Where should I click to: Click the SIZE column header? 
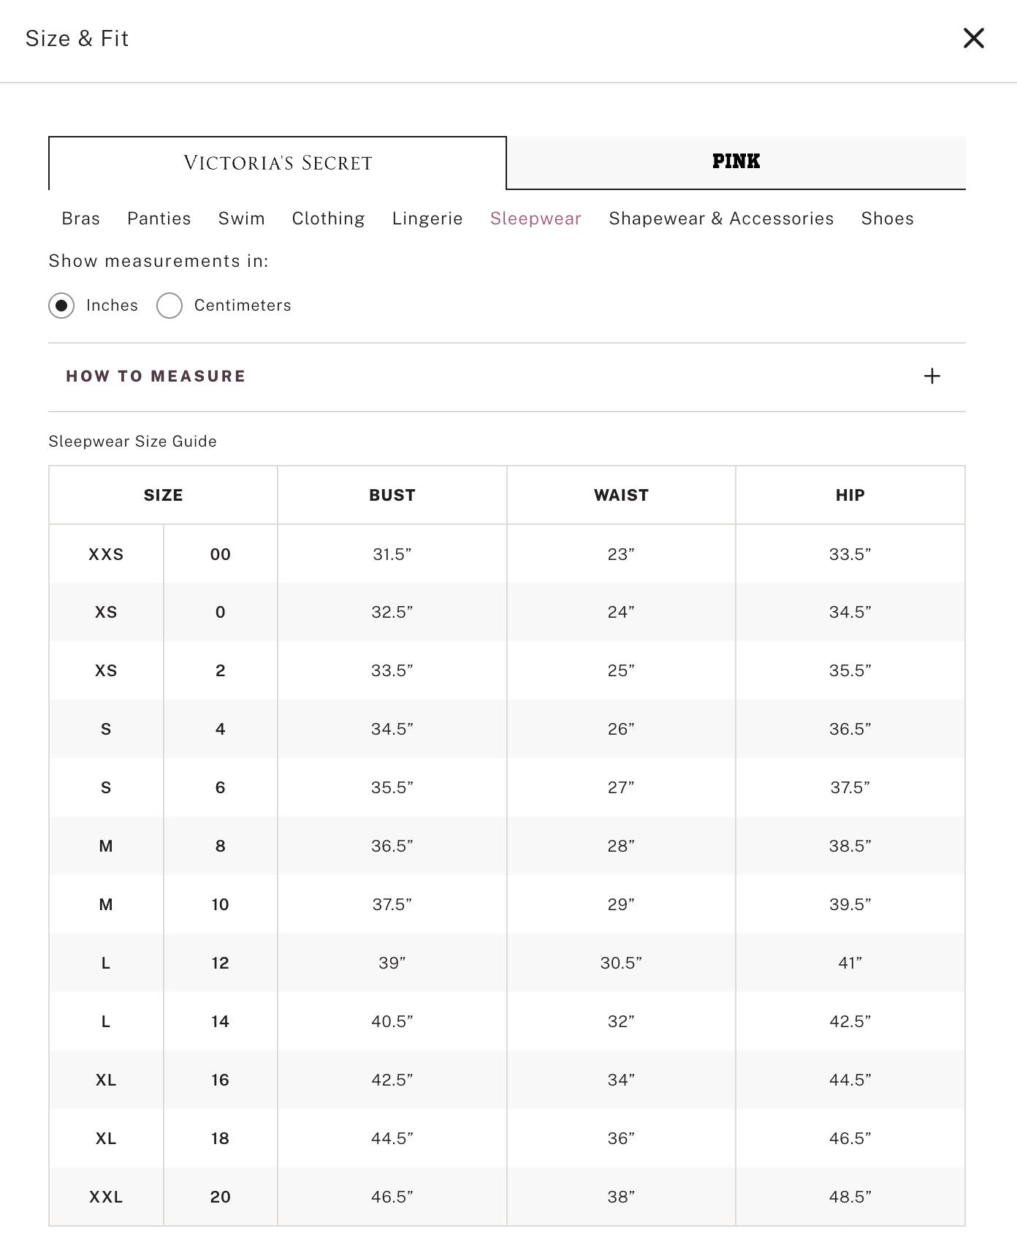coord(163,495)
